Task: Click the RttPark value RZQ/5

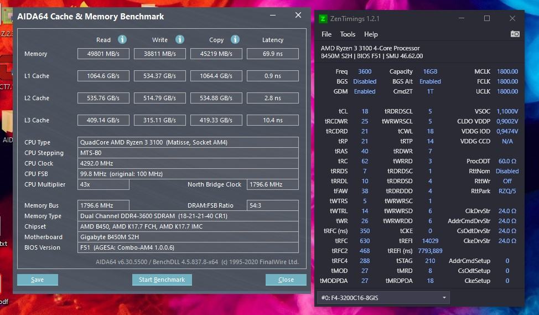Action: (507, 191)
